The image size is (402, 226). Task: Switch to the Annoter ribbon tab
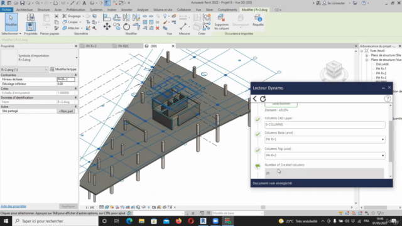click(x=127, y=10)
